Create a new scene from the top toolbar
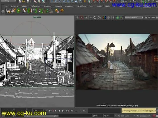This screenshot has width=158, height=118. (20, 1)
